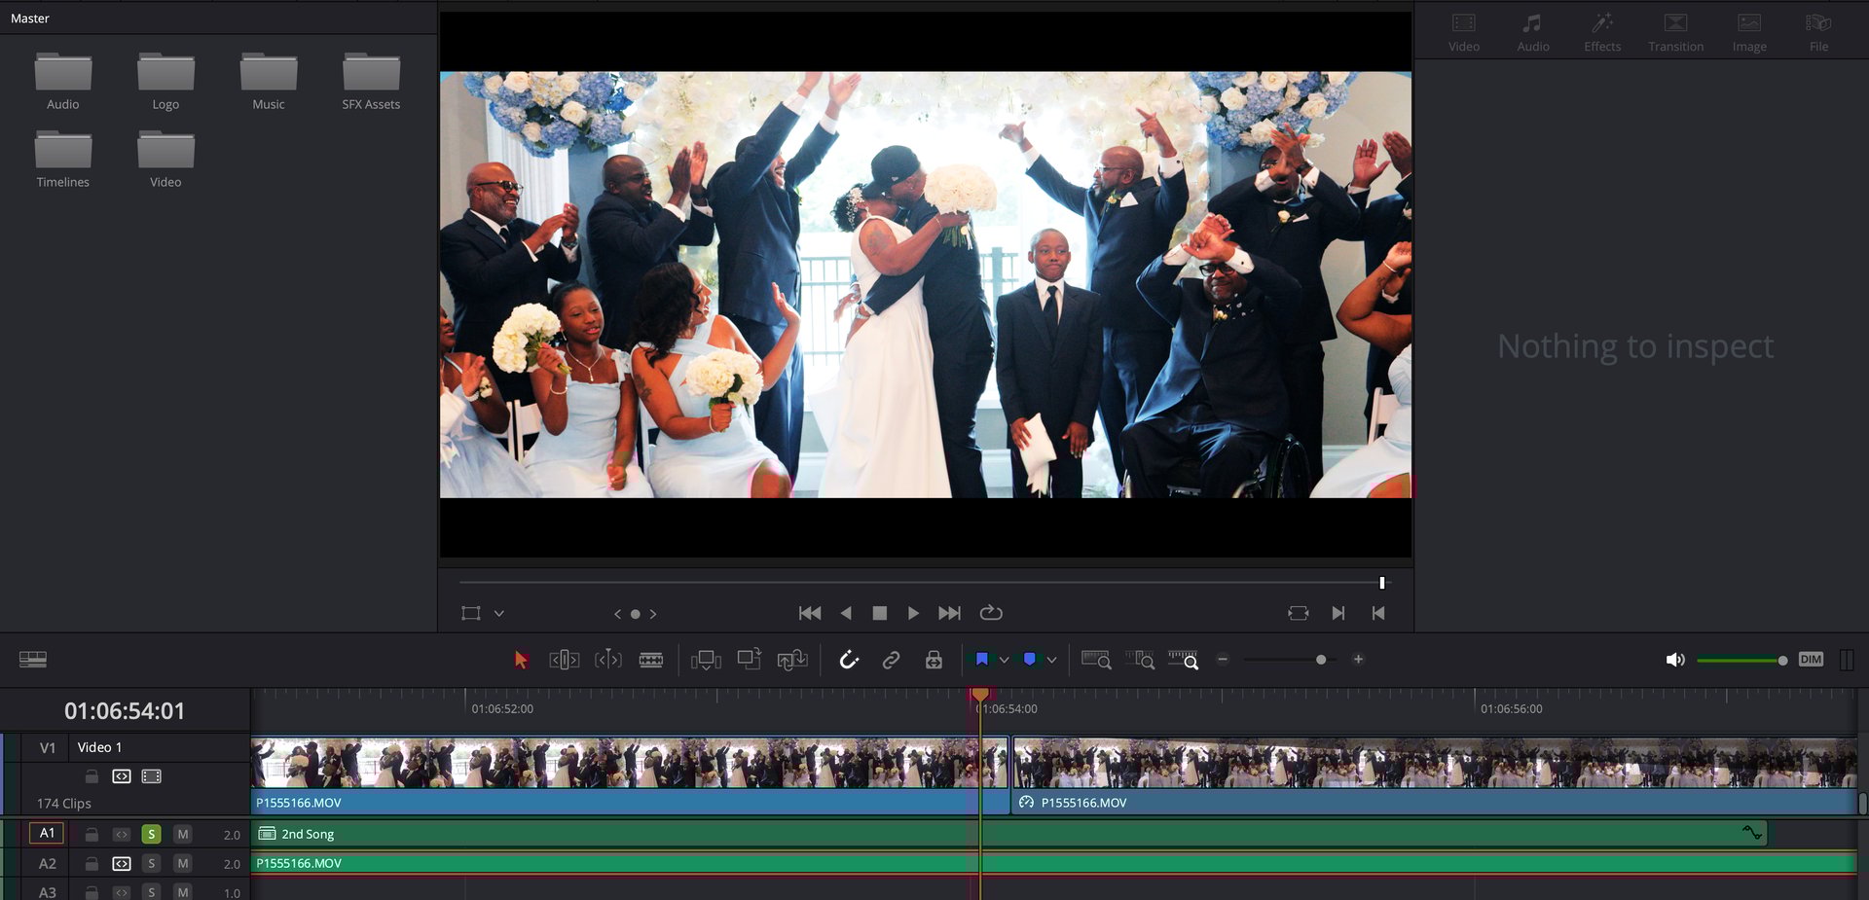1869x900 pixels.
Task: Zoom out timeline with minus button
Action: (x=1223, y=660)
